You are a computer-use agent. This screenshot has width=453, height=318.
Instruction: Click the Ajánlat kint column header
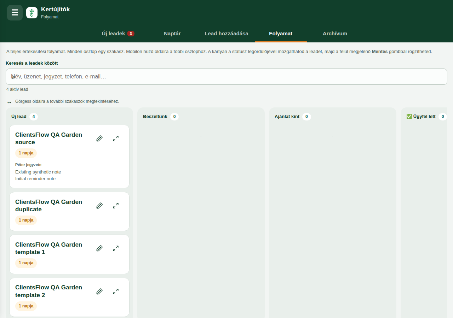(287, 117)
